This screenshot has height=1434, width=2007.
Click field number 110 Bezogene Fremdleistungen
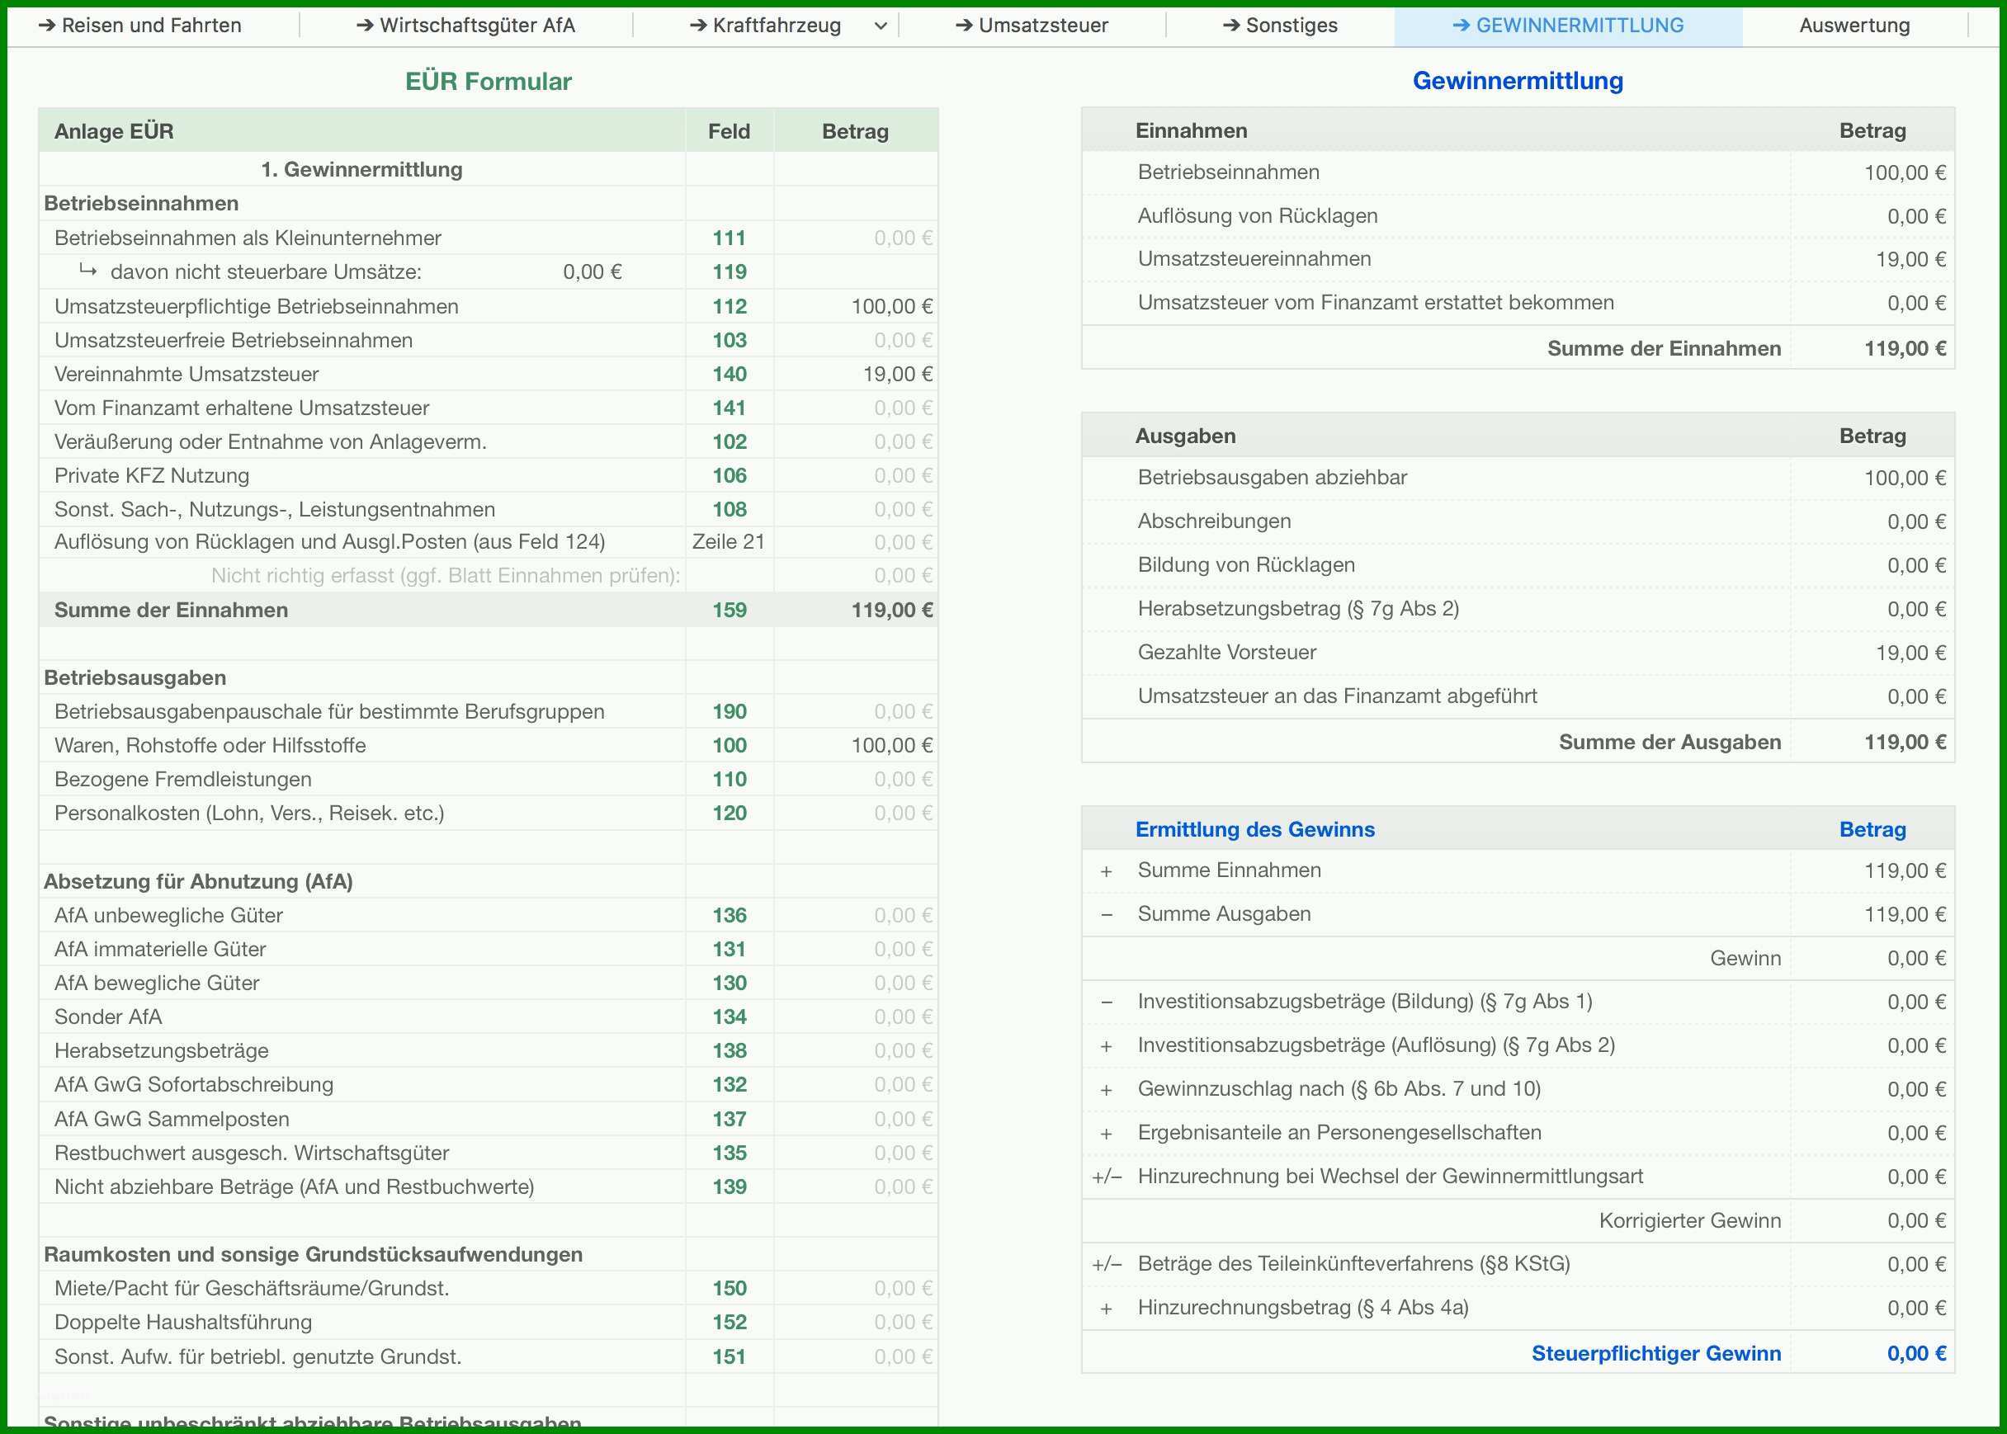[x=730, y=779]
